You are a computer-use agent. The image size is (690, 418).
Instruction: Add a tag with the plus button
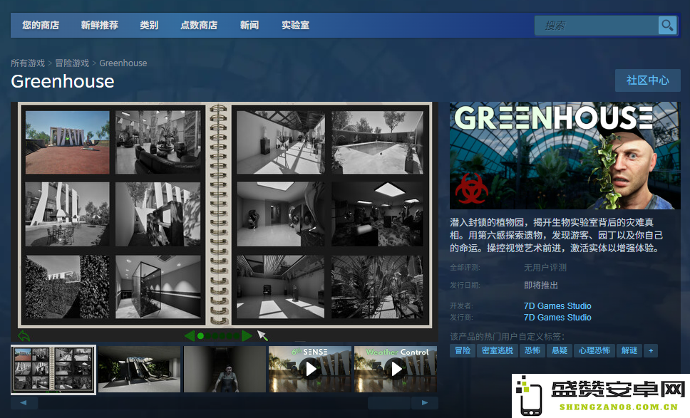650,351
